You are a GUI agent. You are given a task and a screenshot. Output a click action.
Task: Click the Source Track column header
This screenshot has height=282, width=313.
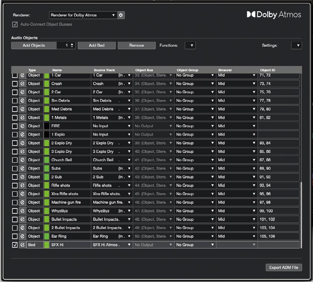(x=104, y=70)
